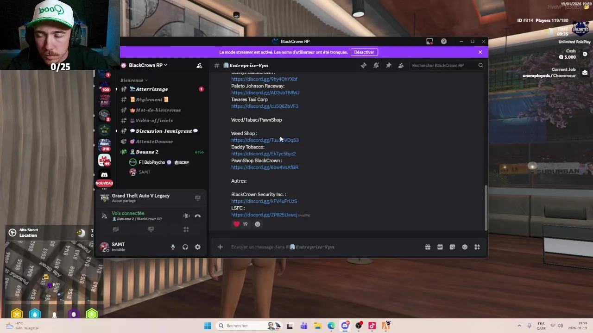
Task: Open PawnShop BlackCrown discord link
Action: [265, 167]
